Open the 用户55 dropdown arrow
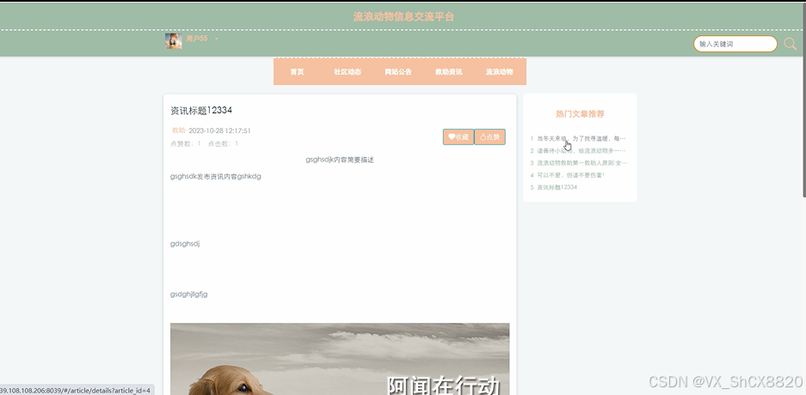Viewport: 806px width, 395px height. tap(217, 39)
